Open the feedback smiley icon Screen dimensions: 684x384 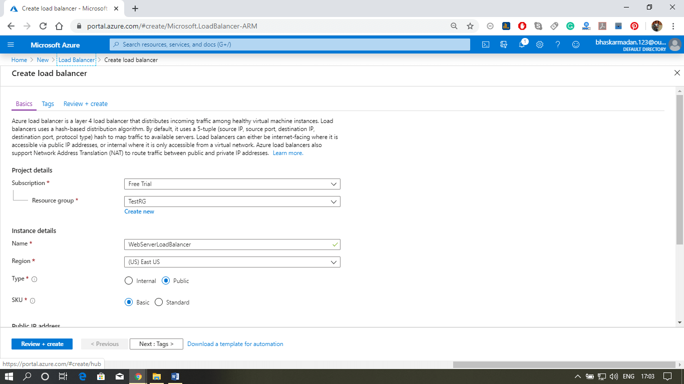point(576,44)
